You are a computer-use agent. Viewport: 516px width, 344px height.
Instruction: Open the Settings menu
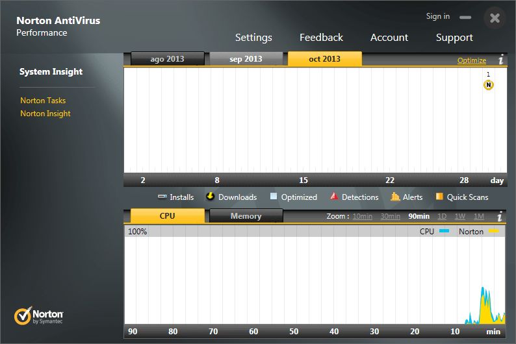253,38
